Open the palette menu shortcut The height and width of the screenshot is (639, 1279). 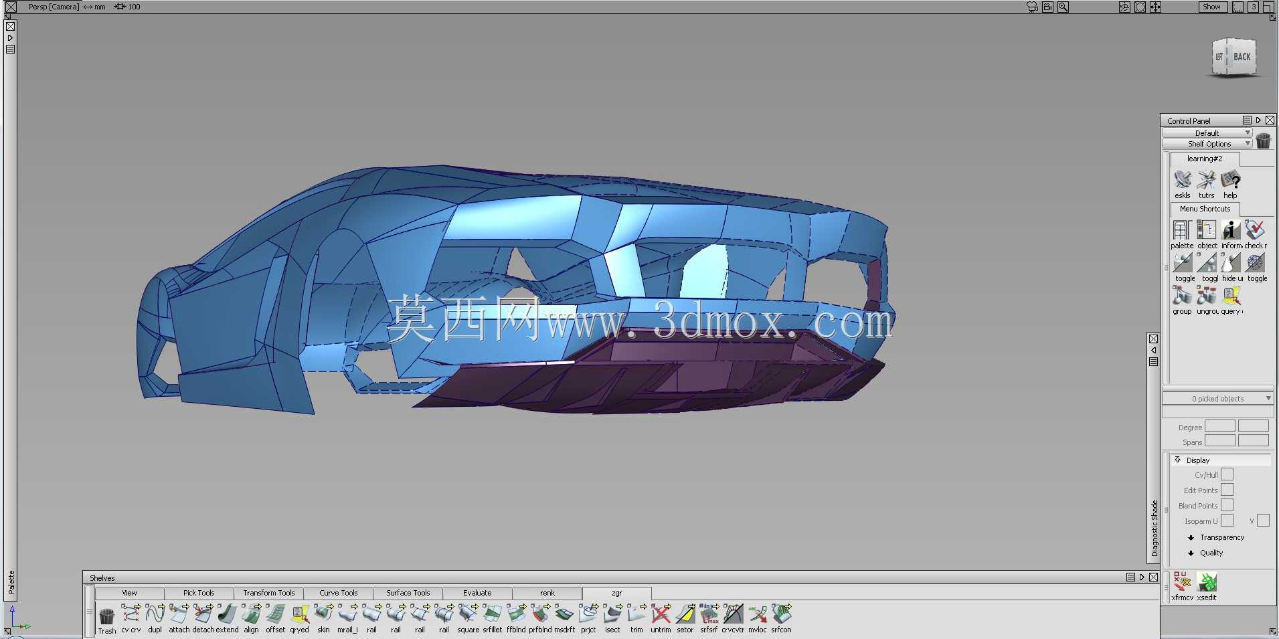[1182, 230]
